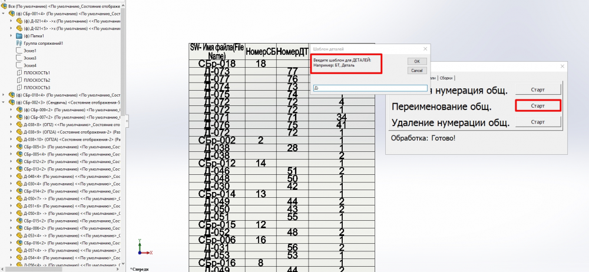Select the 'Д-076' table cell
Screen dimensions: 589x272
coord(217,125)
